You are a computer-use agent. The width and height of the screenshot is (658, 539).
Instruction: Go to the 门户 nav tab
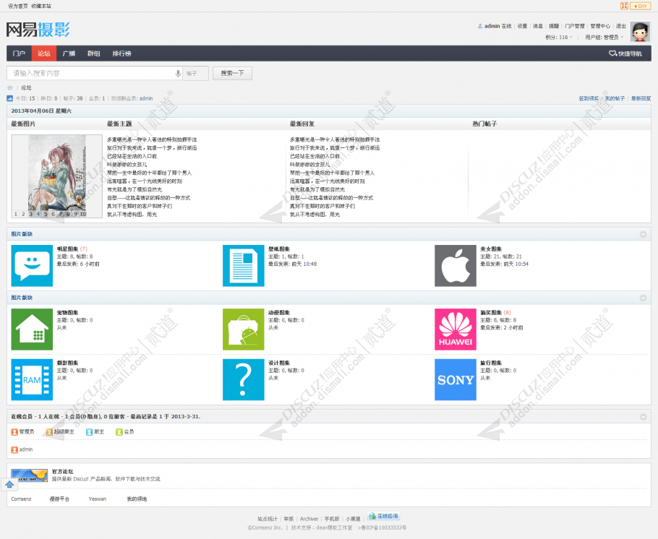click(x=19, y=53)
